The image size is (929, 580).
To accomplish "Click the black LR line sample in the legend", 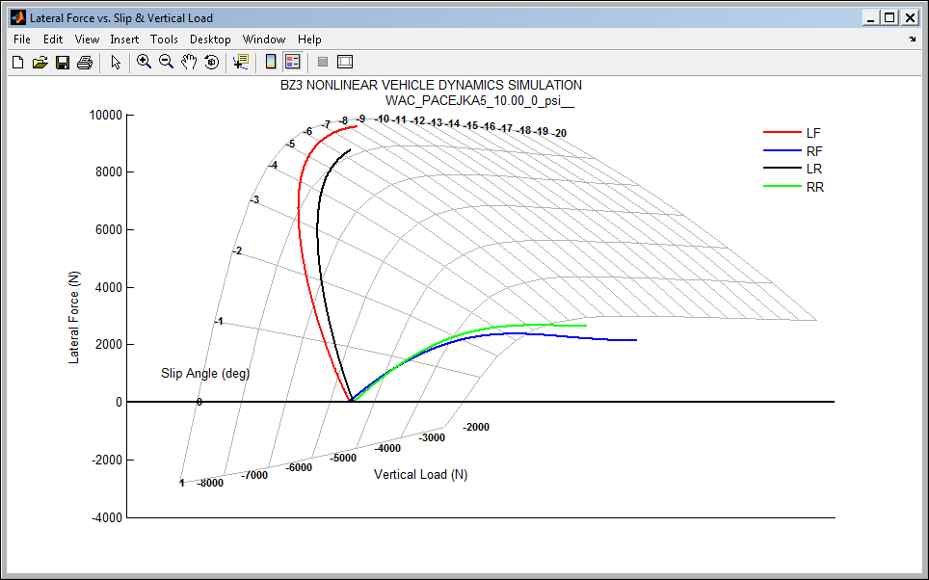I will point(783,169).
